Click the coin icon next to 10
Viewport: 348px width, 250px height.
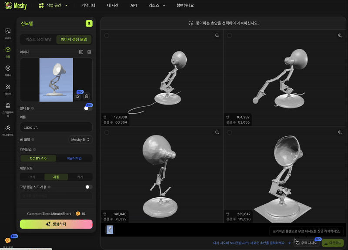[x=78, y=213]
